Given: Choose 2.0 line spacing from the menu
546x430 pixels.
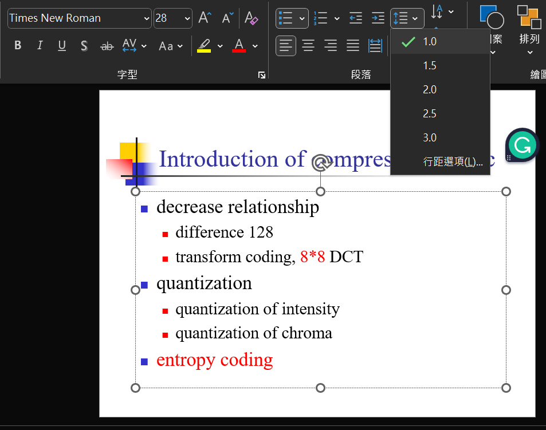Looking at the screenshot, I should coord(429,89).
